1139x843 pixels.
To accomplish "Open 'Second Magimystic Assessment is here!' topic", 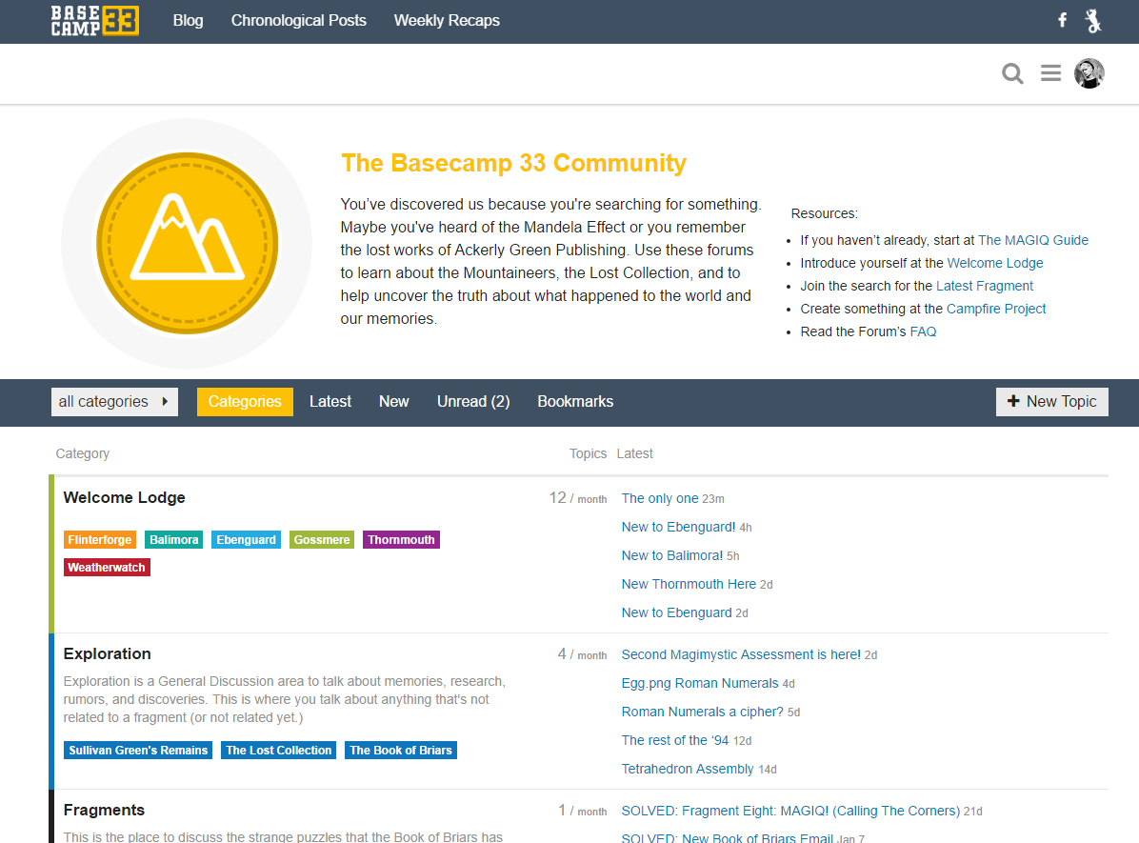I will pyautogui.click(x=741, y=654).
